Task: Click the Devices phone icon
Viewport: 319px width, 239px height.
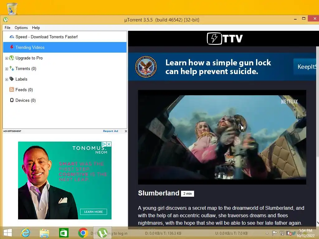Action: pos(12,100)
